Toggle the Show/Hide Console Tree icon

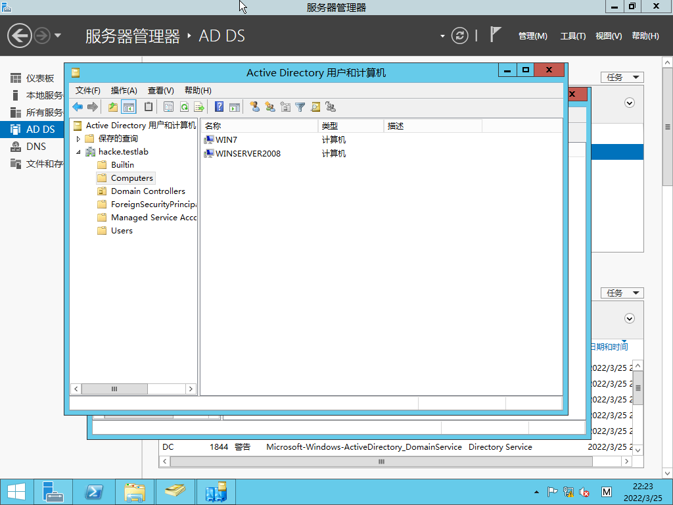[129, 107]
